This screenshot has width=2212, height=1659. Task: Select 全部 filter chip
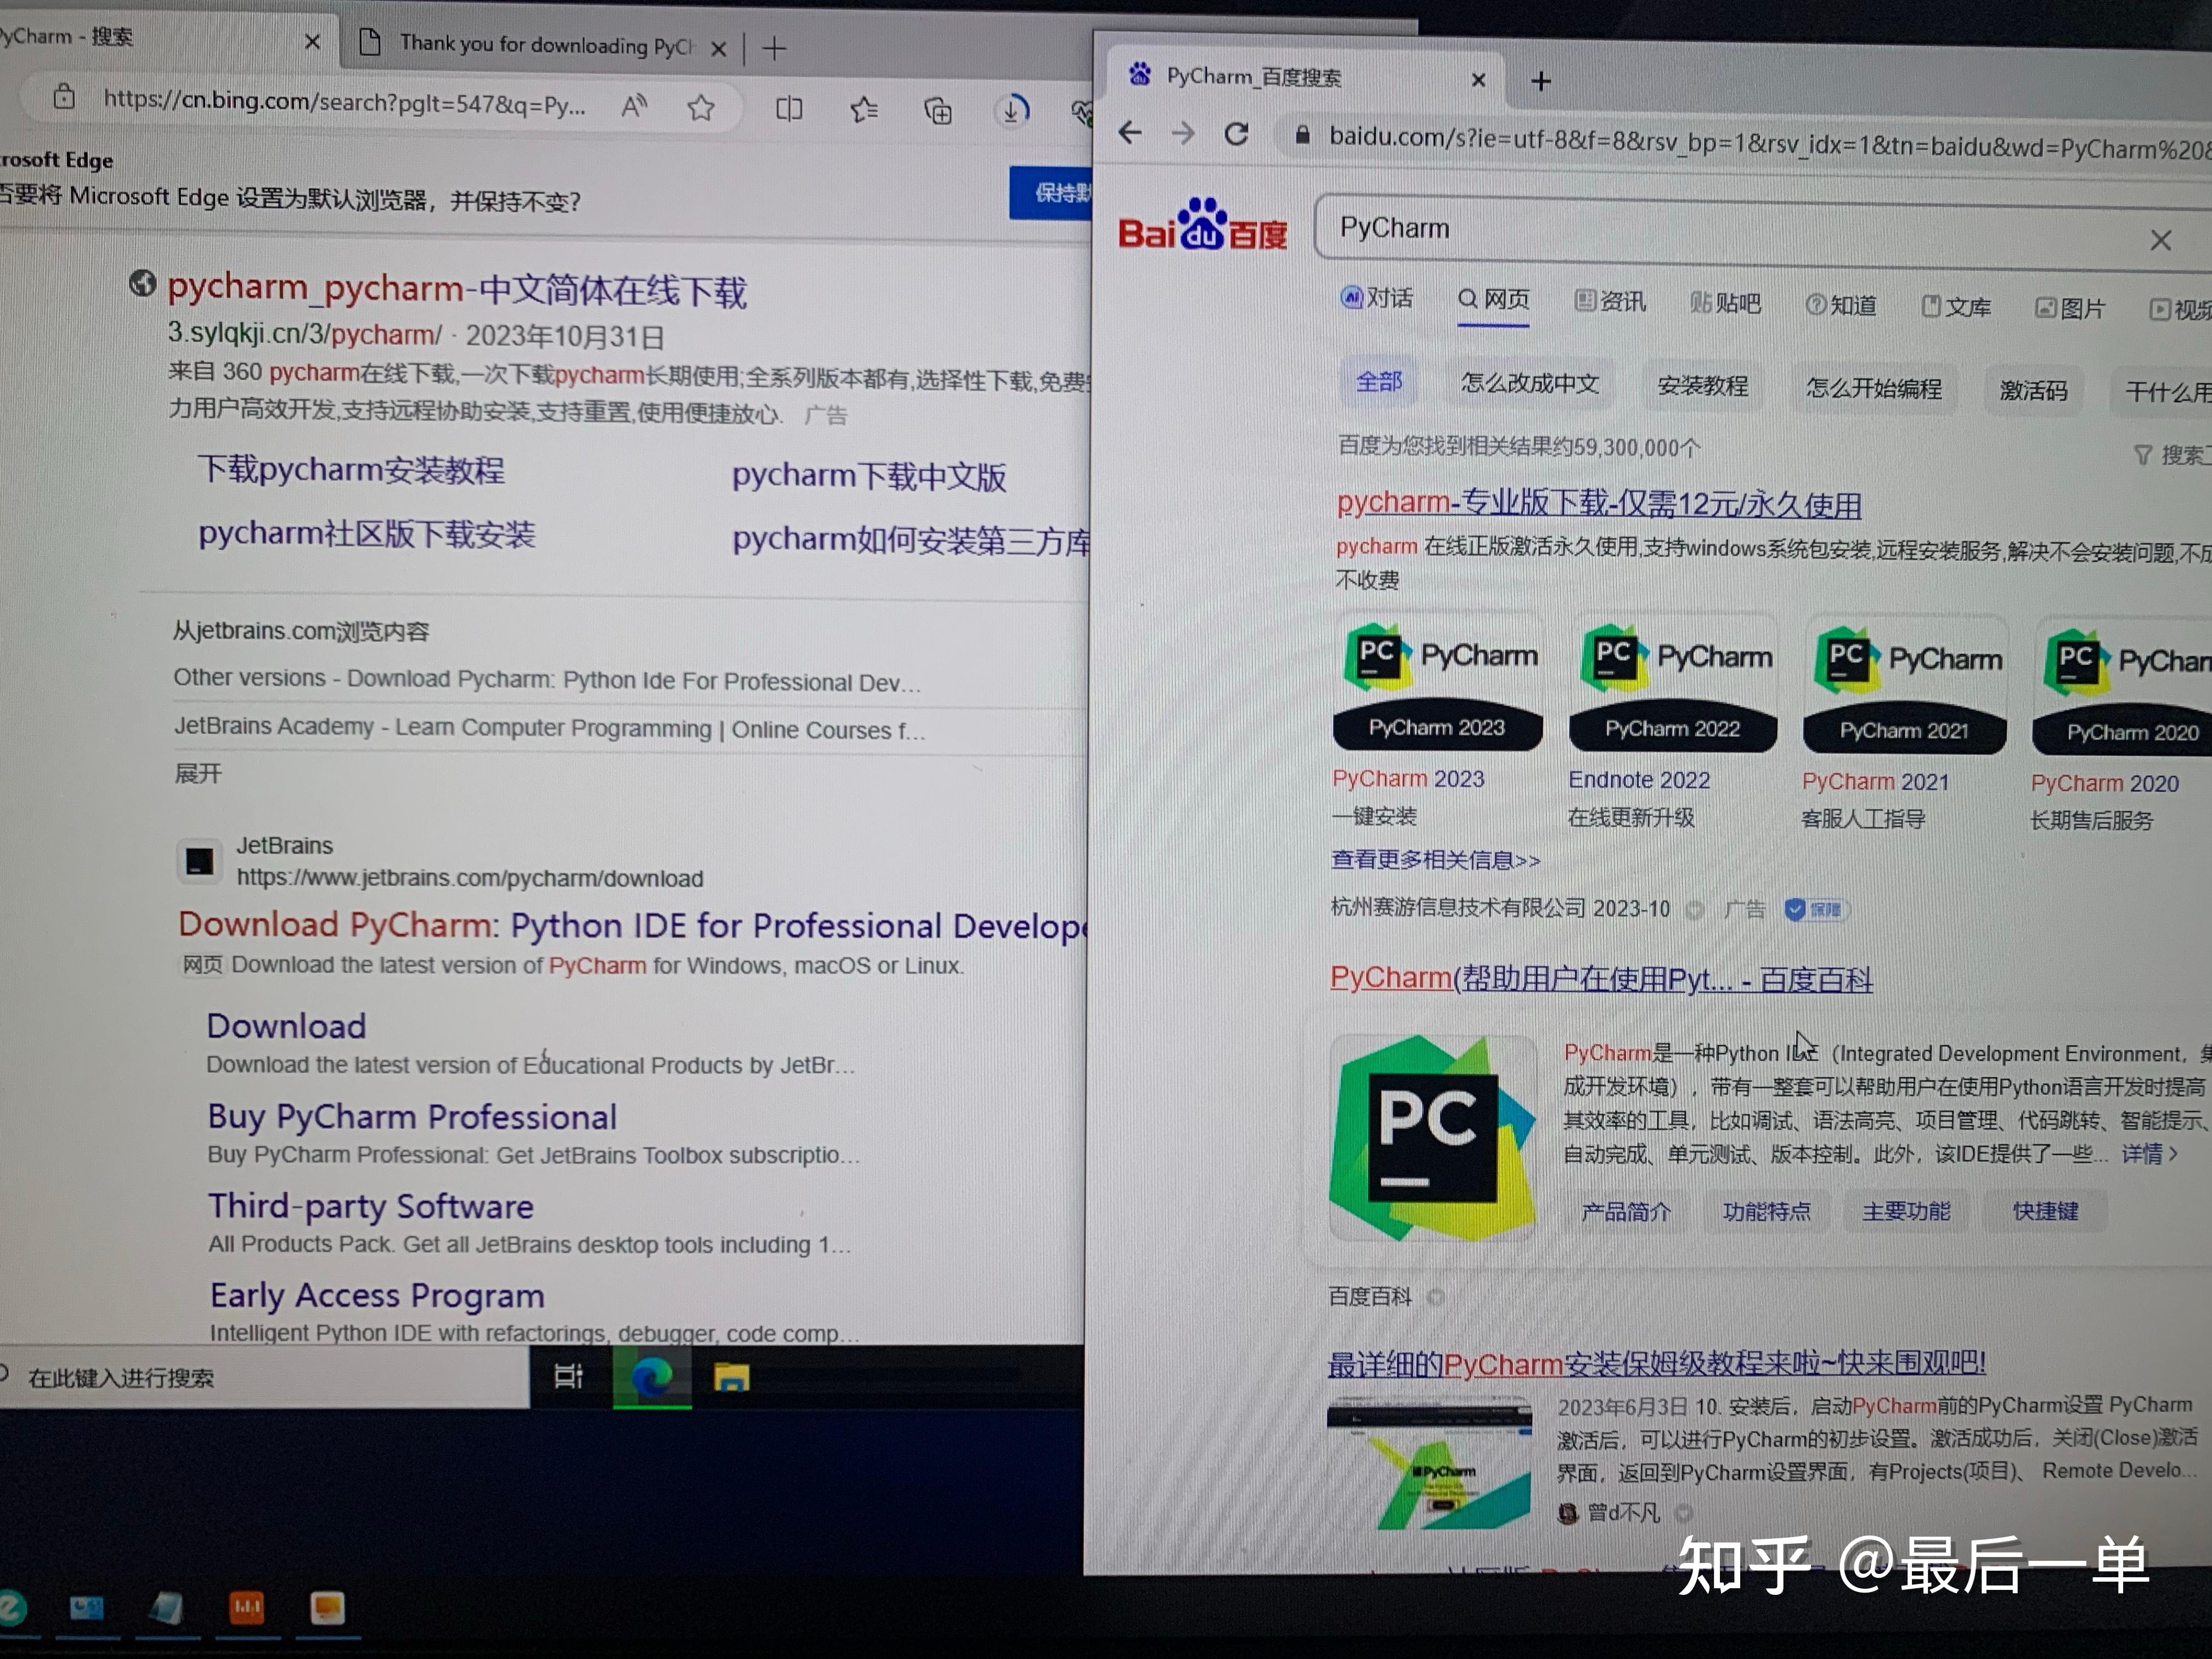[x=1379, y=381]
